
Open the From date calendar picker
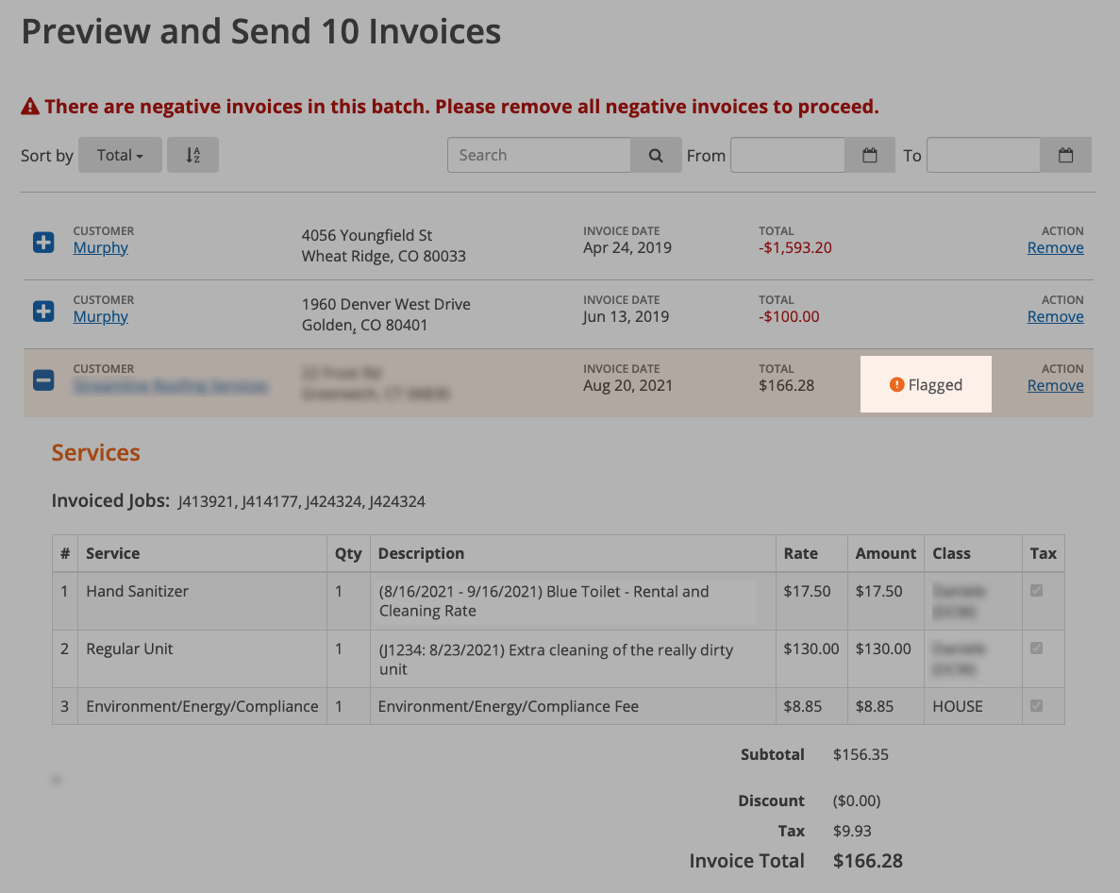(868, 155)
